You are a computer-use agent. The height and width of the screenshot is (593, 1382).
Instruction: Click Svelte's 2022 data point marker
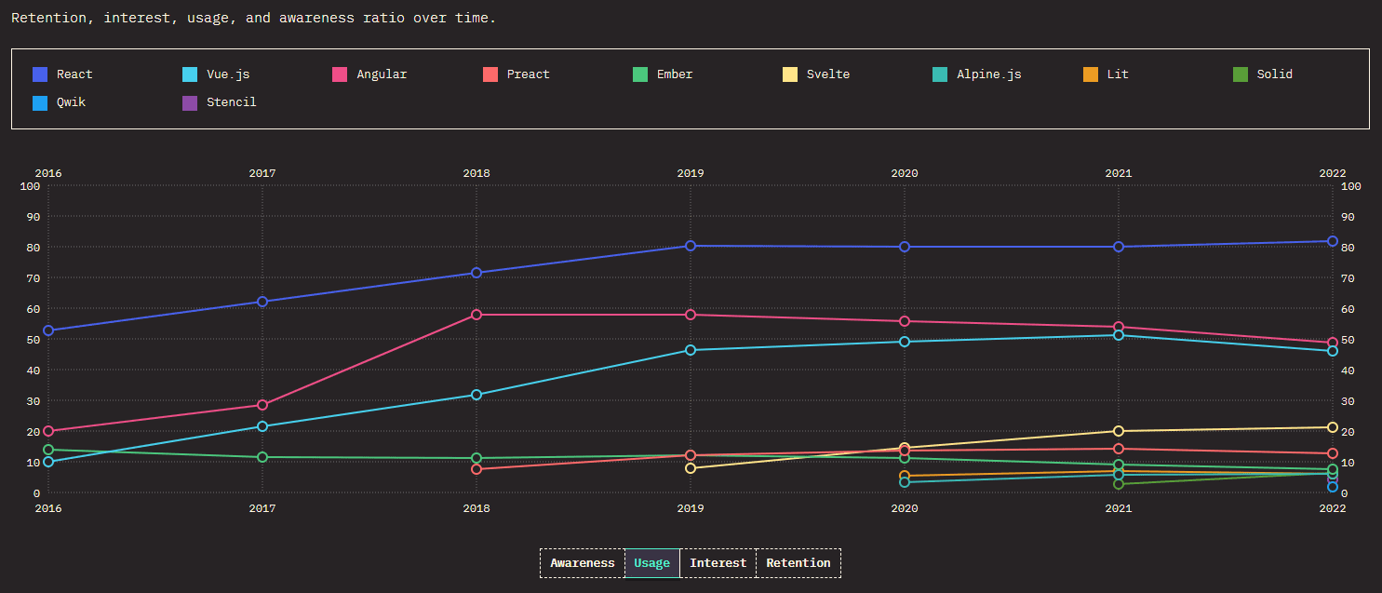coord(1333,427)
